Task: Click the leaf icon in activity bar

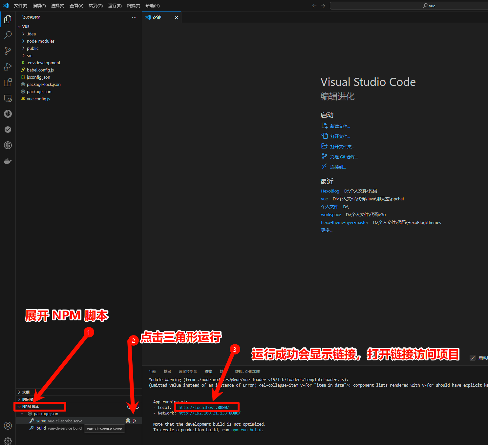Action: (x=8, y=114)
